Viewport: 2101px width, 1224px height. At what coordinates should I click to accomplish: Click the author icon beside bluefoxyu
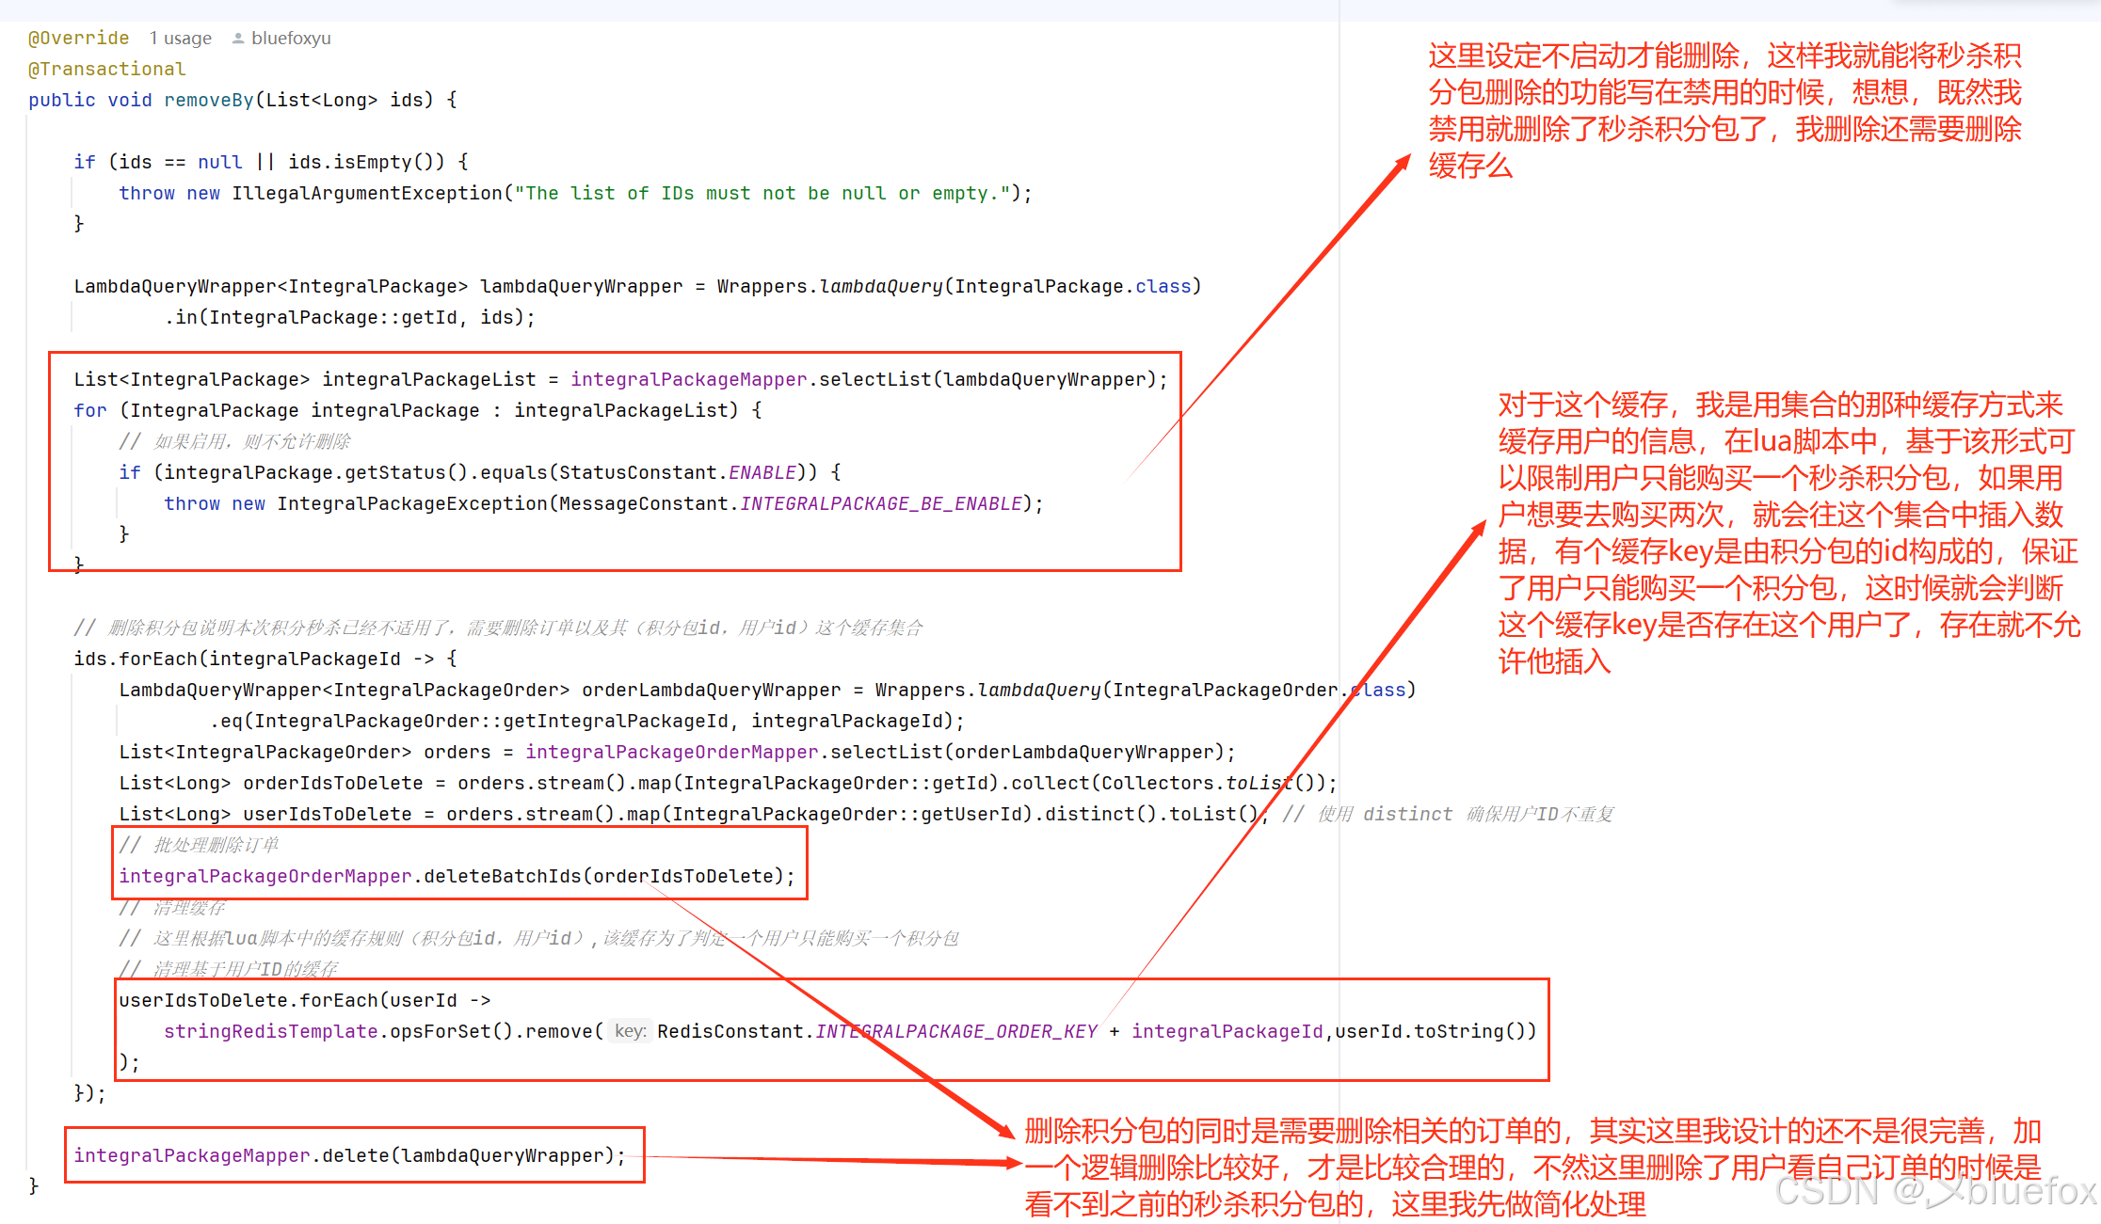click(x=238, y=39)
